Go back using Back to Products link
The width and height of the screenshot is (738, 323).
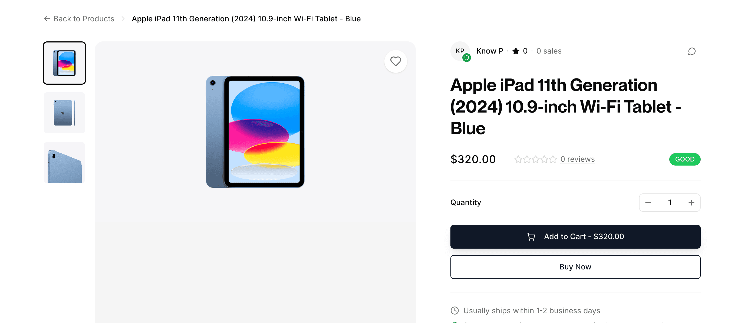(84, 19)
